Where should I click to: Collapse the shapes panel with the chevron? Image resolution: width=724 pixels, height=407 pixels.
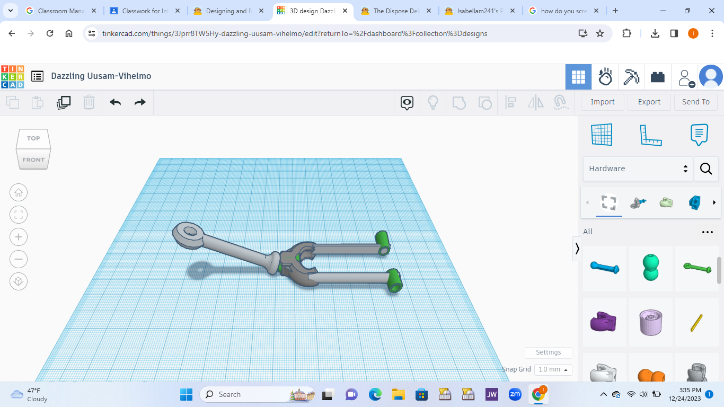click(x=577, y=249)
